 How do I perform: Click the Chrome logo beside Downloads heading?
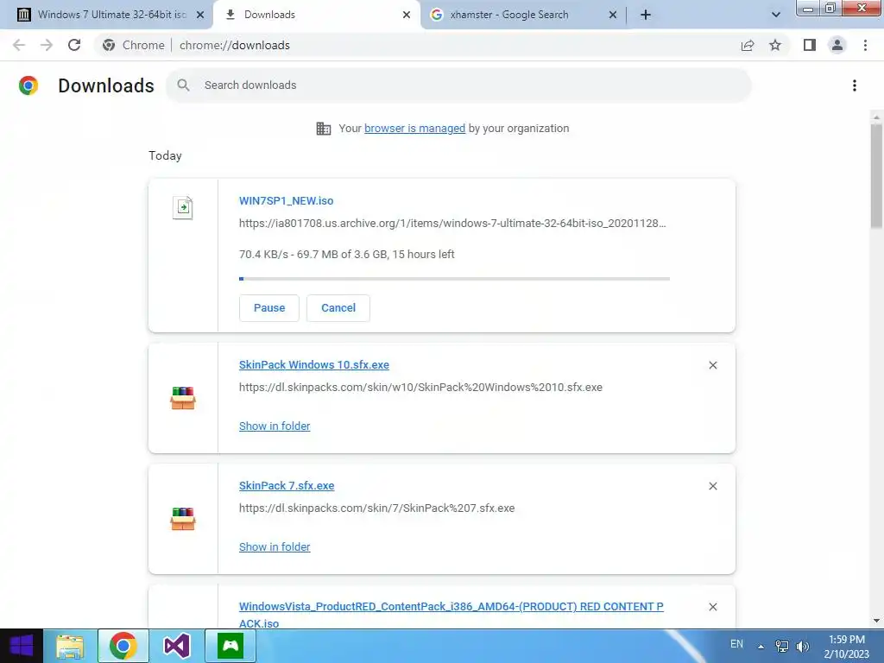coord(28,85)
